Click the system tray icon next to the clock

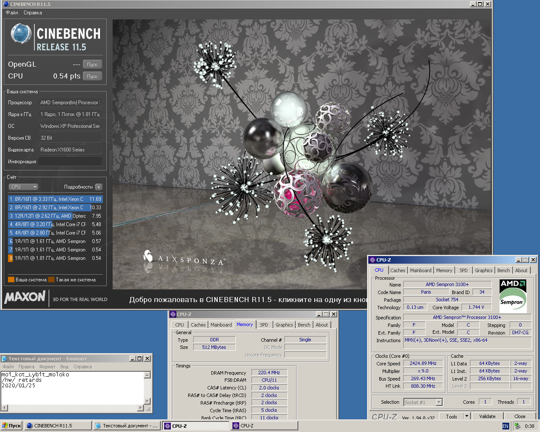coord(518,426)
